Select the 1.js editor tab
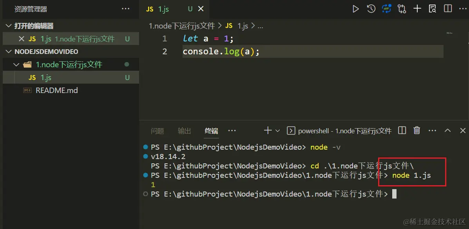 click(x=174, y=9)
